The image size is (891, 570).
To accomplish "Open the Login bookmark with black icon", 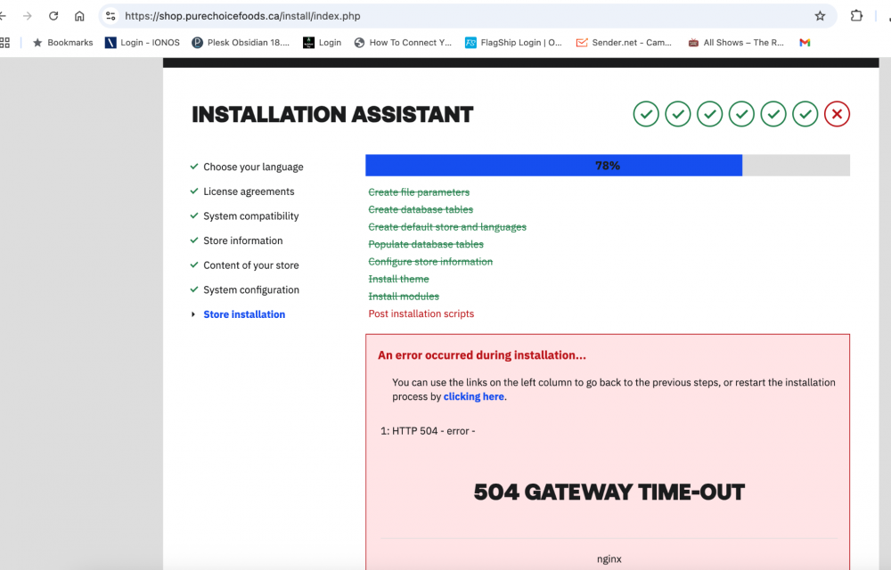I will coord(323,43).
